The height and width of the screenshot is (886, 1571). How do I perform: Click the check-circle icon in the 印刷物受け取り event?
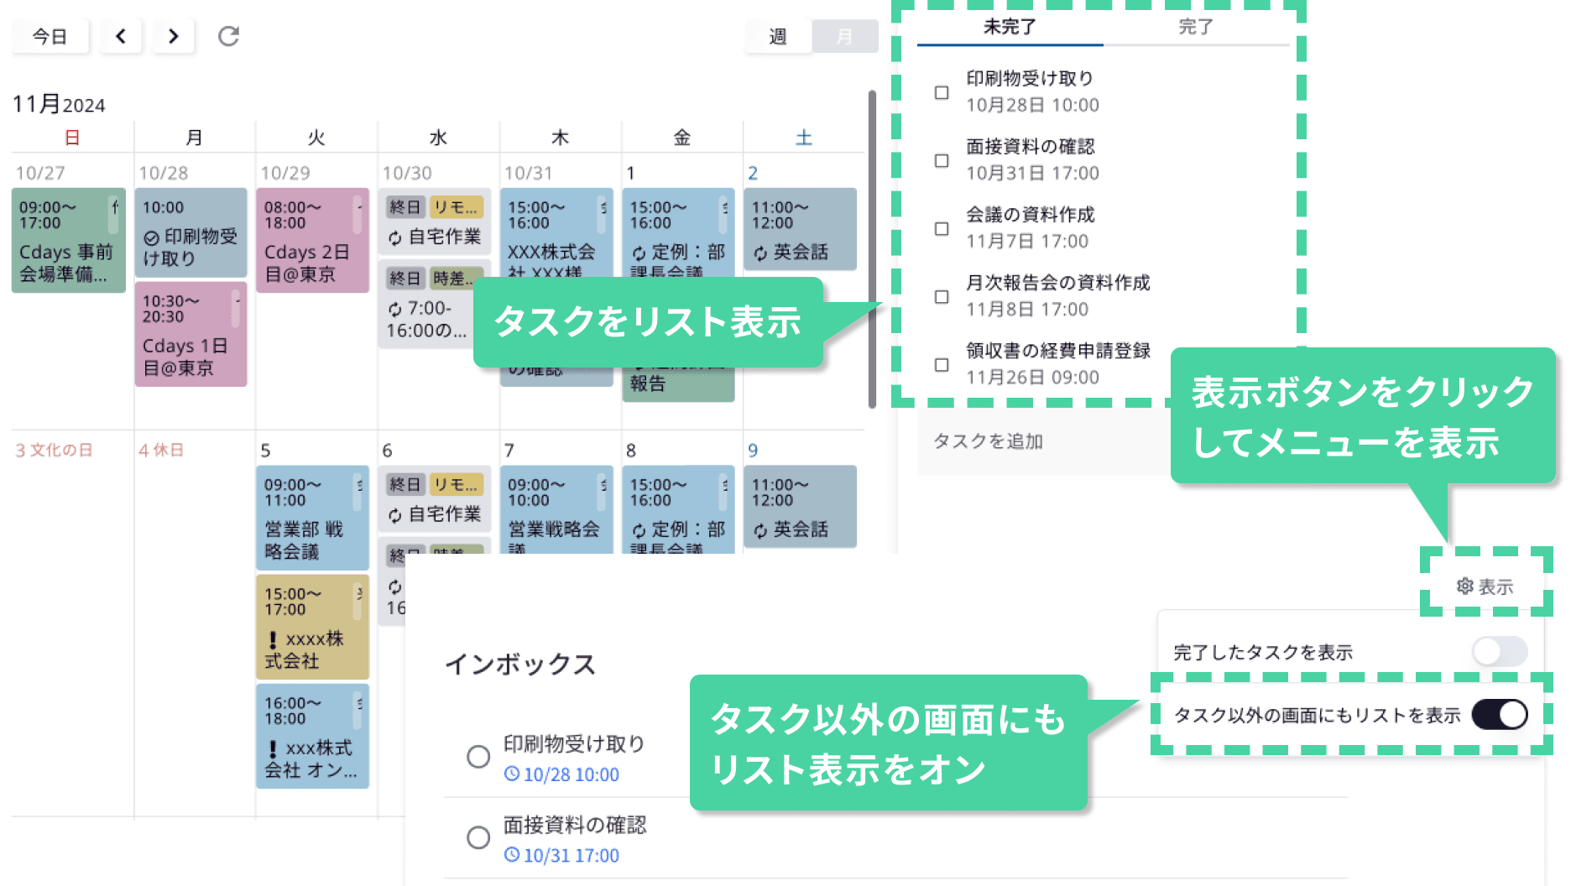pos(151,238)
